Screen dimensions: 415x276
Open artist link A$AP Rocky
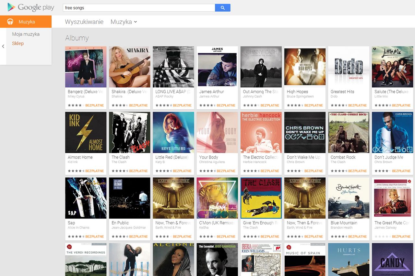(164, 96)
